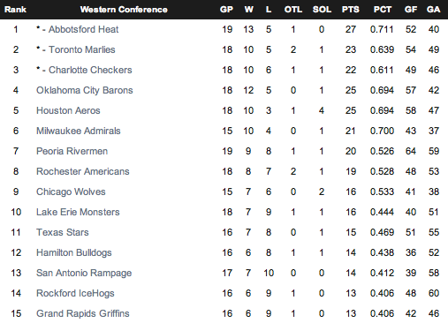Select the Texas Stars link

pyautogui.click(x=63, y=232)
